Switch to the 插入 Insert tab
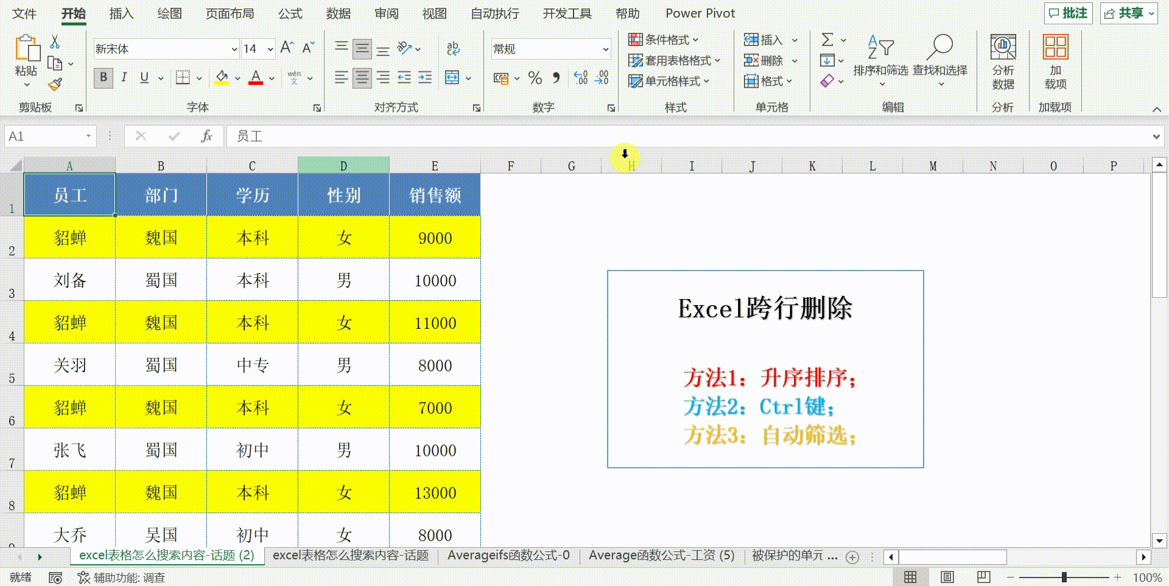This screenshot has width=1169, height=586. click(x=121, y=13)
